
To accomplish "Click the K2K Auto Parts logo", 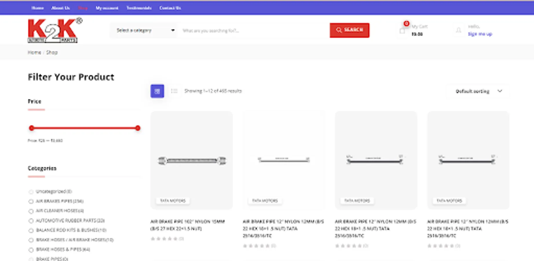I will pyautogui.click(x=55, y=30).
